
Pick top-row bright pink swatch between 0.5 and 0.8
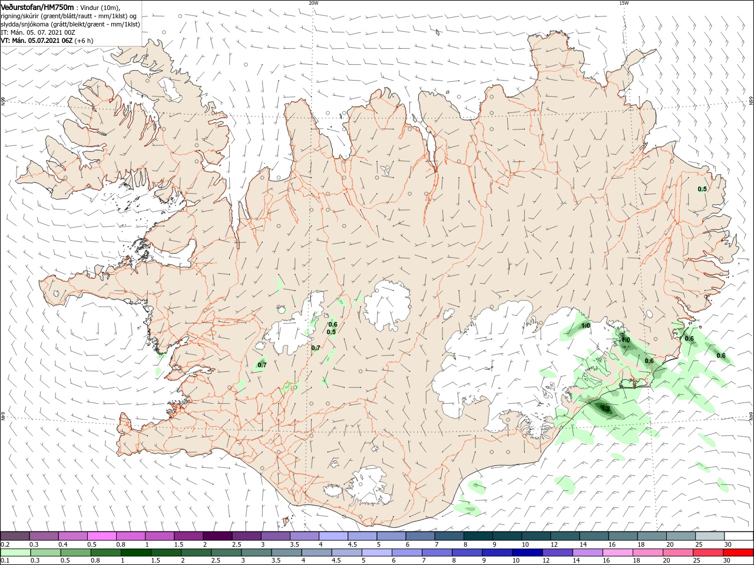101,536
